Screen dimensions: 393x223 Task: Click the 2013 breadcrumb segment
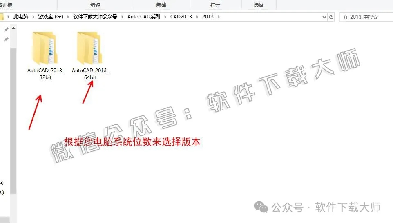click(x=208, y=16)
